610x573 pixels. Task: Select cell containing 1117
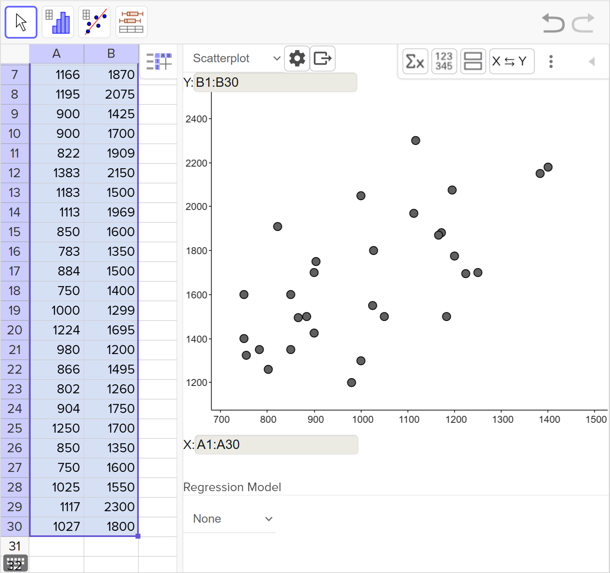[56, 507]
